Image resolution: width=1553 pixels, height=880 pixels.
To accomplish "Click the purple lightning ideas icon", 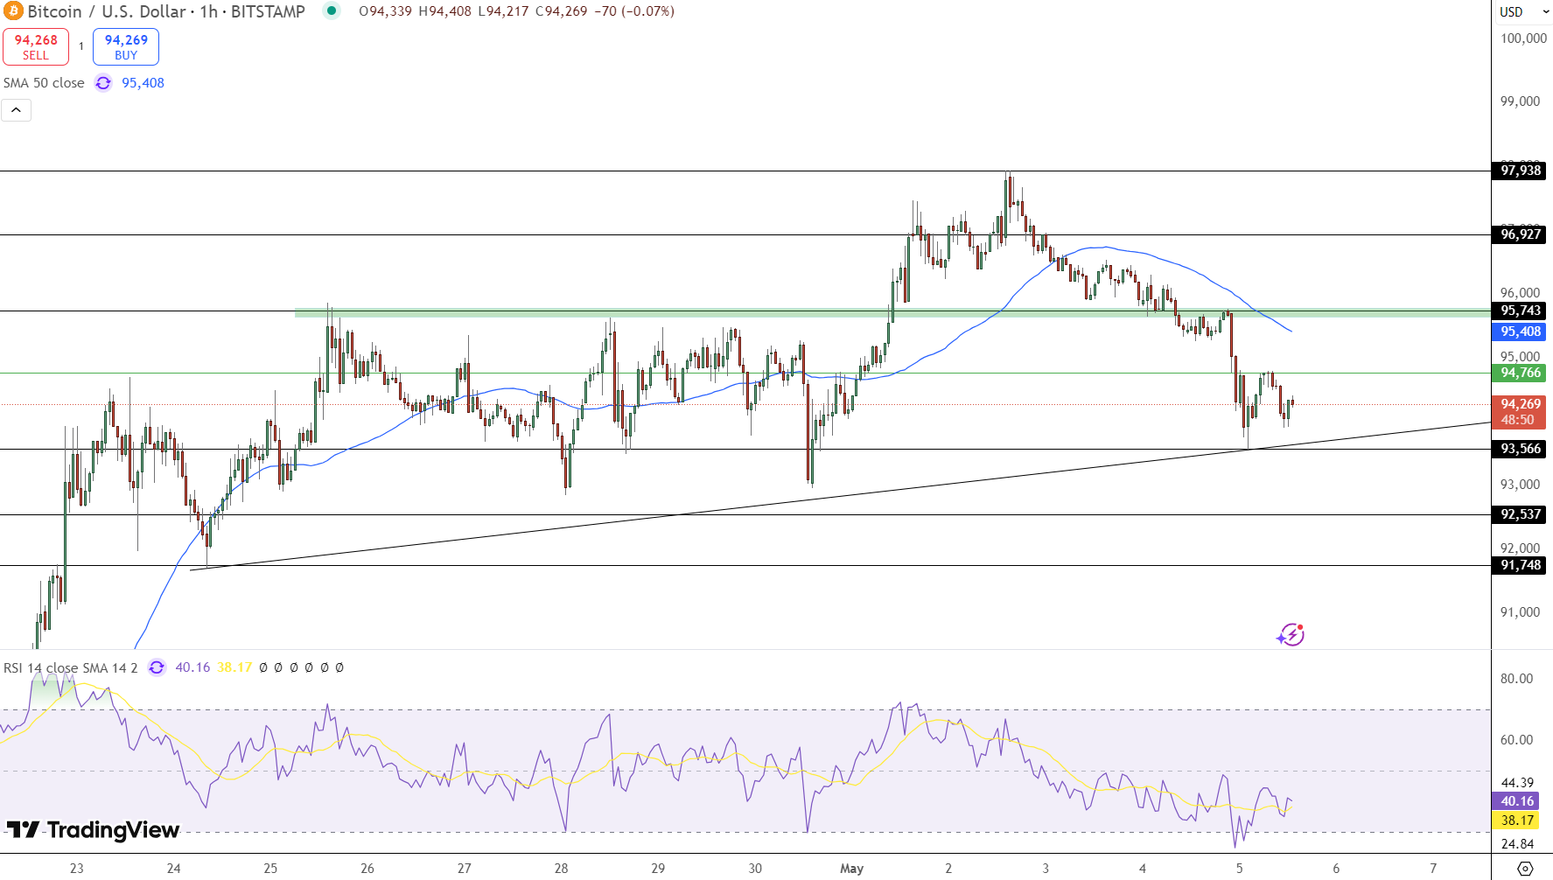I will [1291, 635].
